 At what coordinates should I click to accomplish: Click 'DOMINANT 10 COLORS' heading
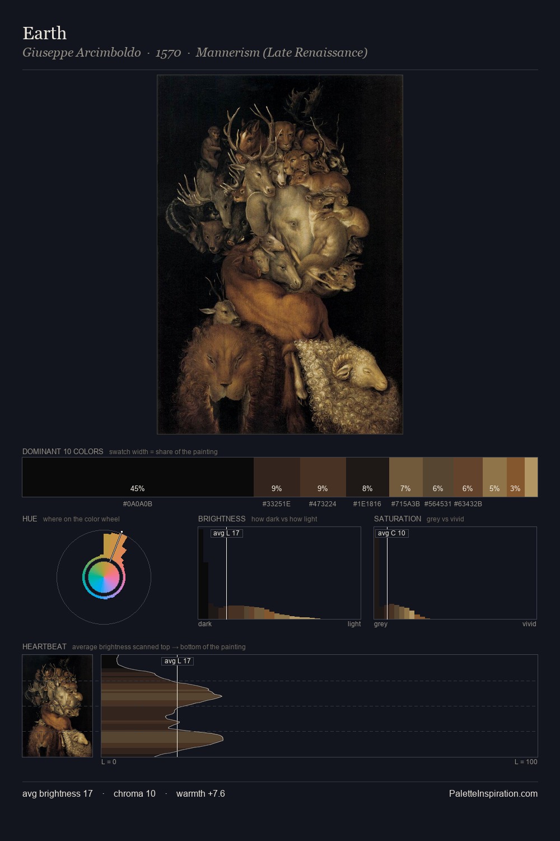pos(63,451)
